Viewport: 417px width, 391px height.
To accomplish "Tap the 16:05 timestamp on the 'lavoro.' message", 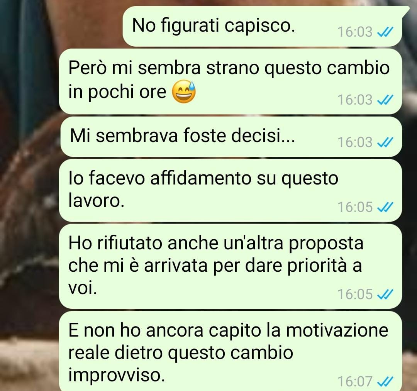I will click(x=355, y=207).
